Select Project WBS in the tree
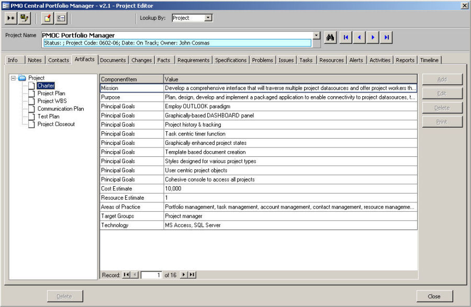471x307 pixels. [x=52, y=101]
